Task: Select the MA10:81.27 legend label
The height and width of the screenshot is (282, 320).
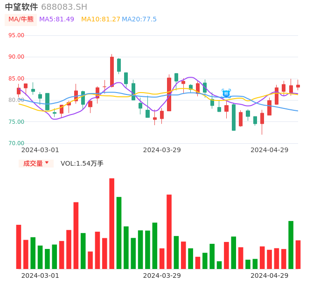Action: 101,20
